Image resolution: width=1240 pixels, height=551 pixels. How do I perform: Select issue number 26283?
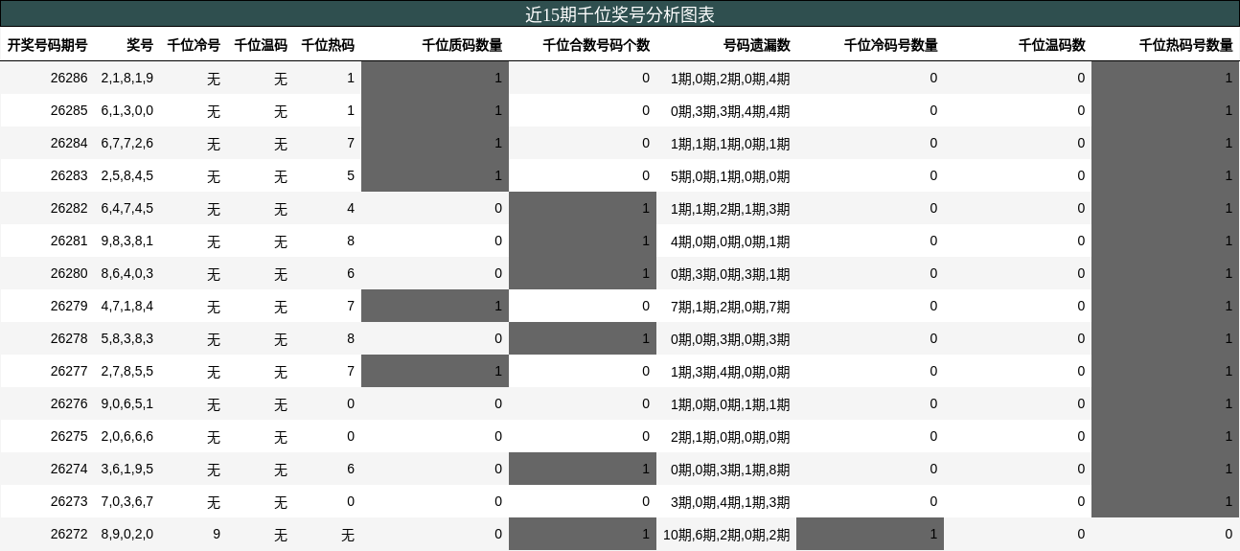point(69,175)
